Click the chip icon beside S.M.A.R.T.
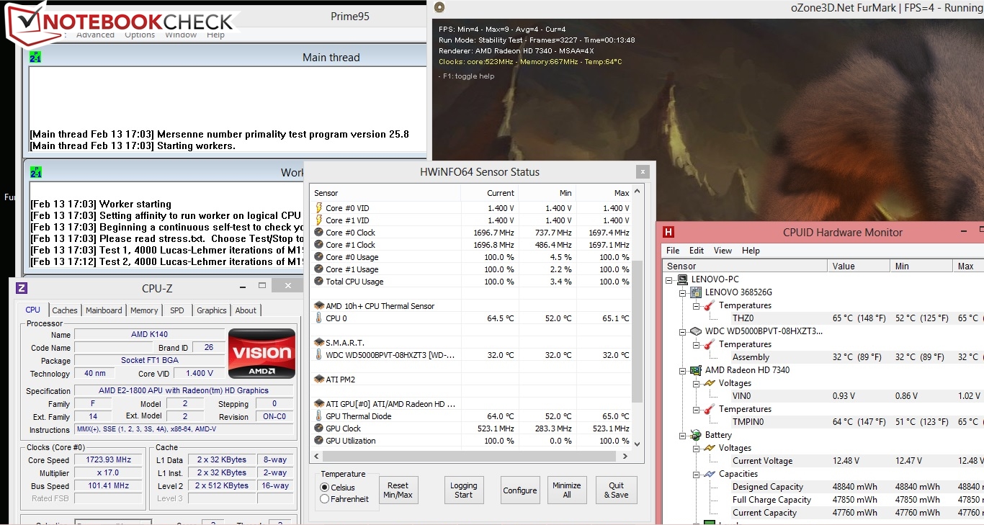Screen dimensions: 984x525 [x=319, y=343]
